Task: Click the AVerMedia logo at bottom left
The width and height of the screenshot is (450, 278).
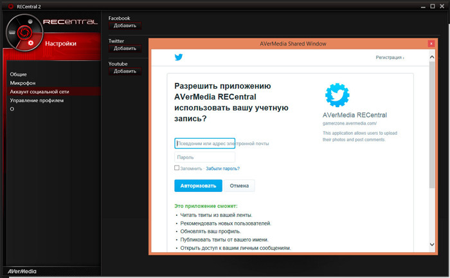Action: click(22, 272)
